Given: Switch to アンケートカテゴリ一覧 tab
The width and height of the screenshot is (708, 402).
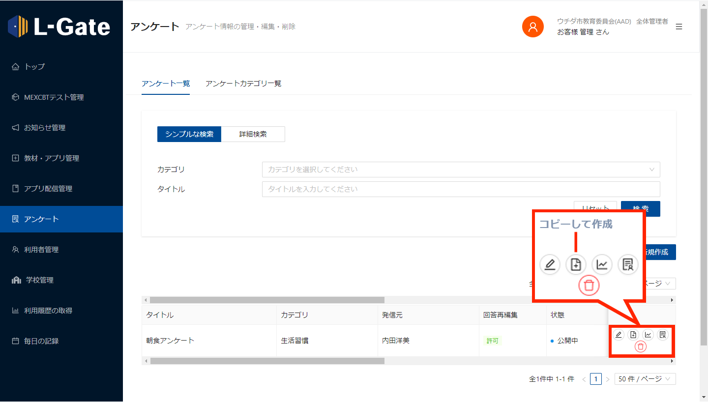Looking at the screenshot, I should pos(243,84).
